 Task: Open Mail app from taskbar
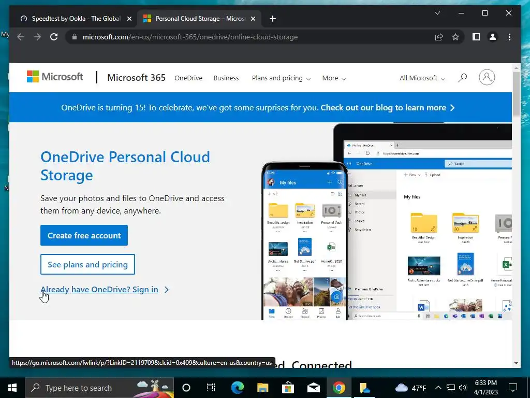(x=313, y=388)
